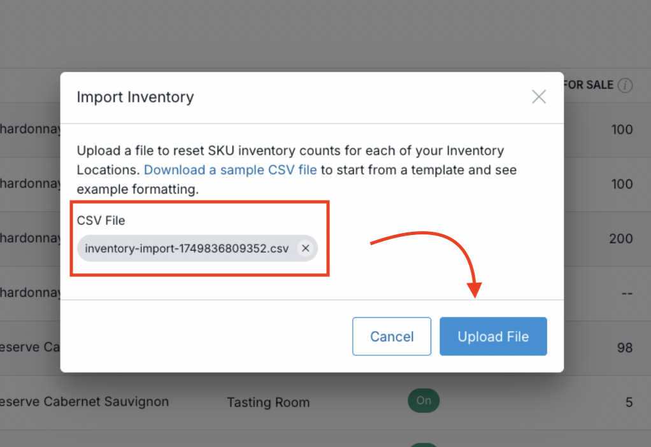Image resolution: width=651 pixels, height=447 pixels.
Task: Select the dismiss icon at the dialog's top right
Action: (538, 97)
